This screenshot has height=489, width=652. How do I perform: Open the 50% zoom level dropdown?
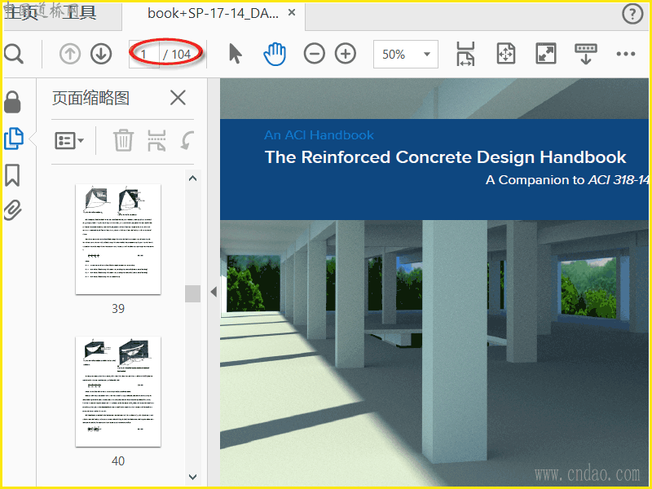point(426,55)
